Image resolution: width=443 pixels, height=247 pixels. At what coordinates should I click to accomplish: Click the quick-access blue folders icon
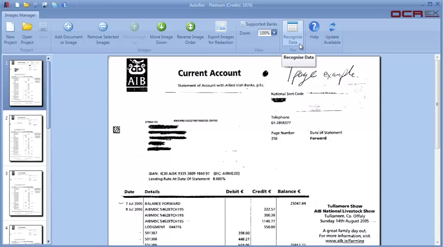click(54, 5)
